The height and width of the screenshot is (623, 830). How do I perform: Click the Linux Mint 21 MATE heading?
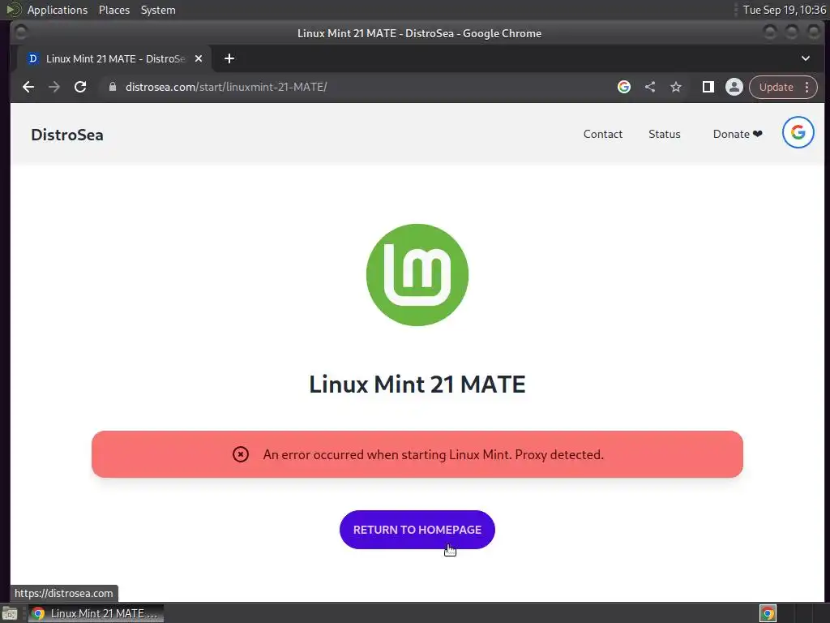[x=417, y=384]
